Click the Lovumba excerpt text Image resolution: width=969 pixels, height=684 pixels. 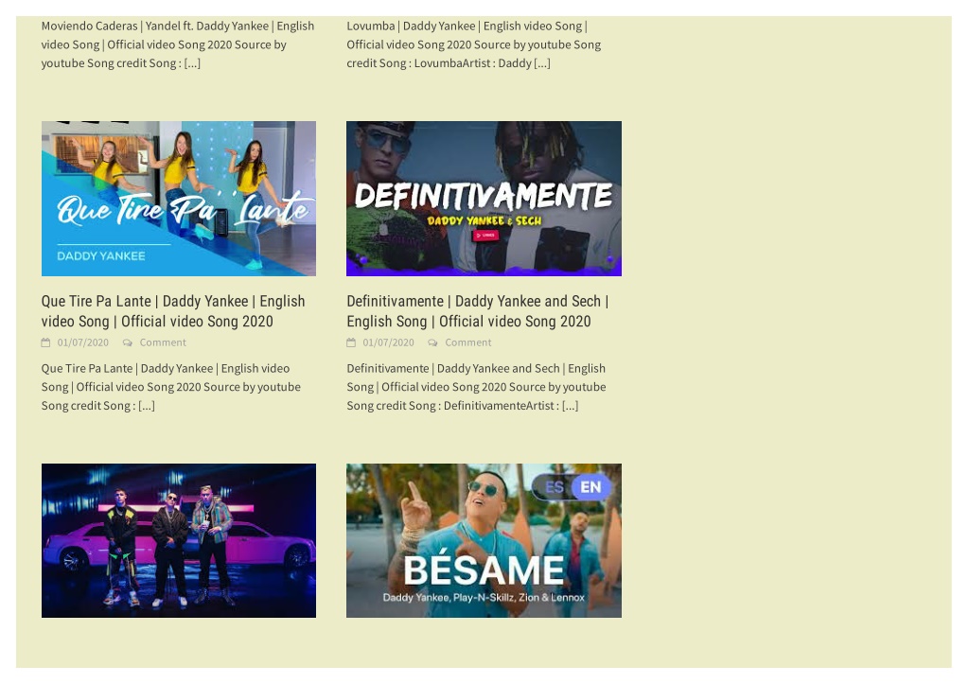[474, 44]
